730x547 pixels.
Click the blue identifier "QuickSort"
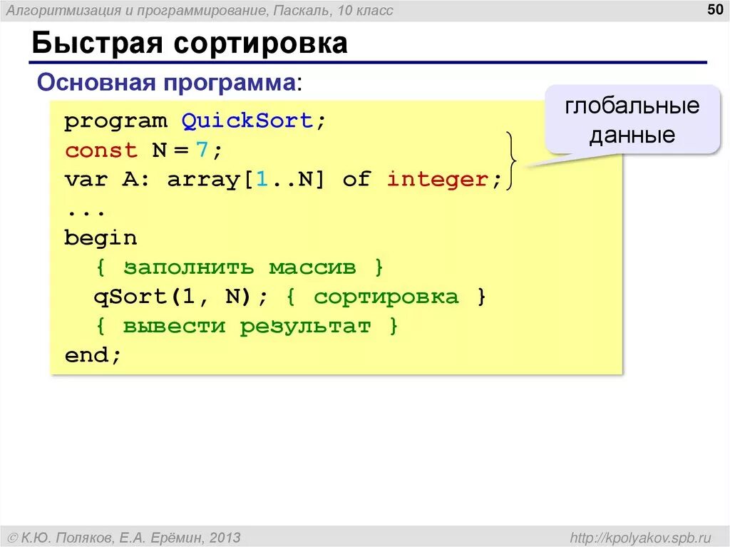click(247, 121)
